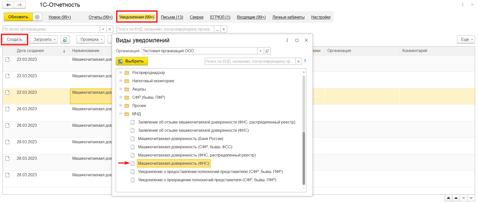The width and height of the screenshot is (478, 203).
Task: Click the green add-document icon button
Action: [x=65, y=39]
